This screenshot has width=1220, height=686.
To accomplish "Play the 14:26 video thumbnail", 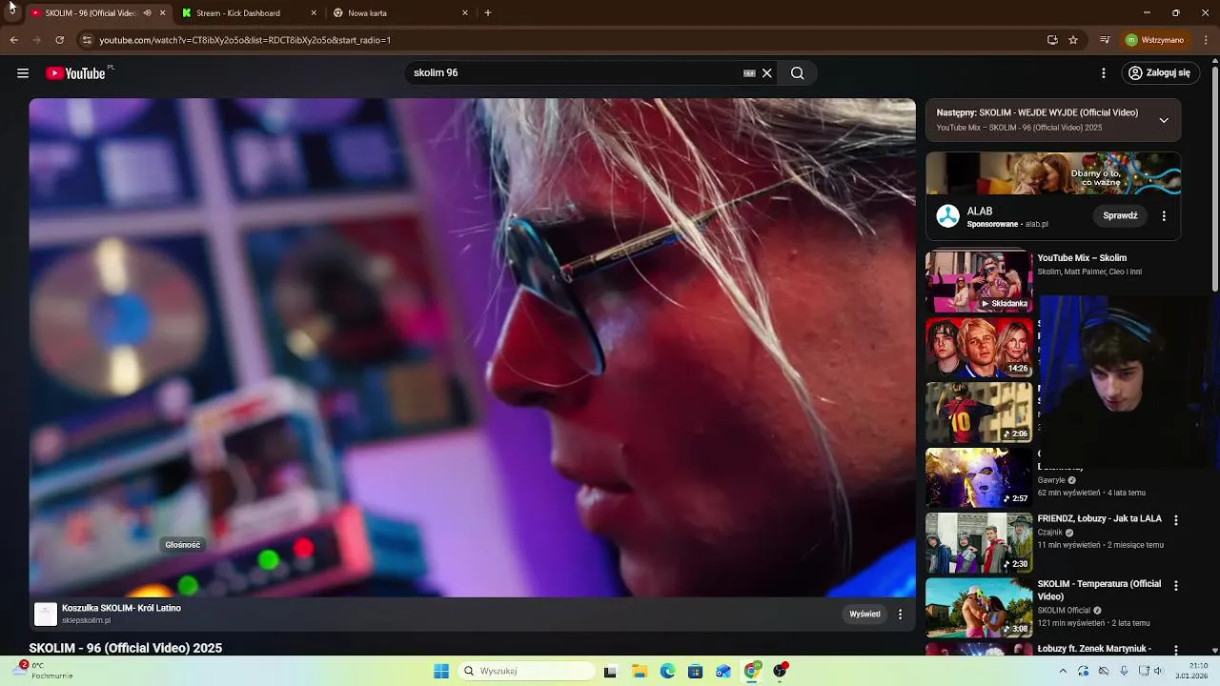I will pyautogui.click(x=979, y=348).
